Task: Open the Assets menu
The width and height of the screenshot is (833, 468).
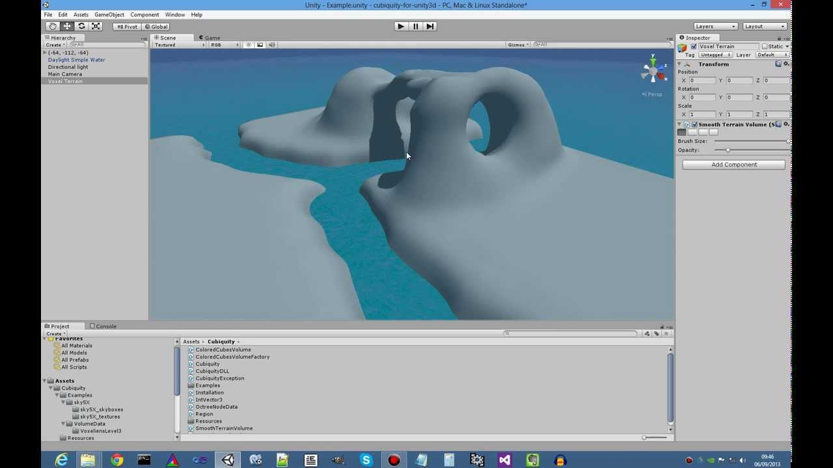Action: pos(81,14)
